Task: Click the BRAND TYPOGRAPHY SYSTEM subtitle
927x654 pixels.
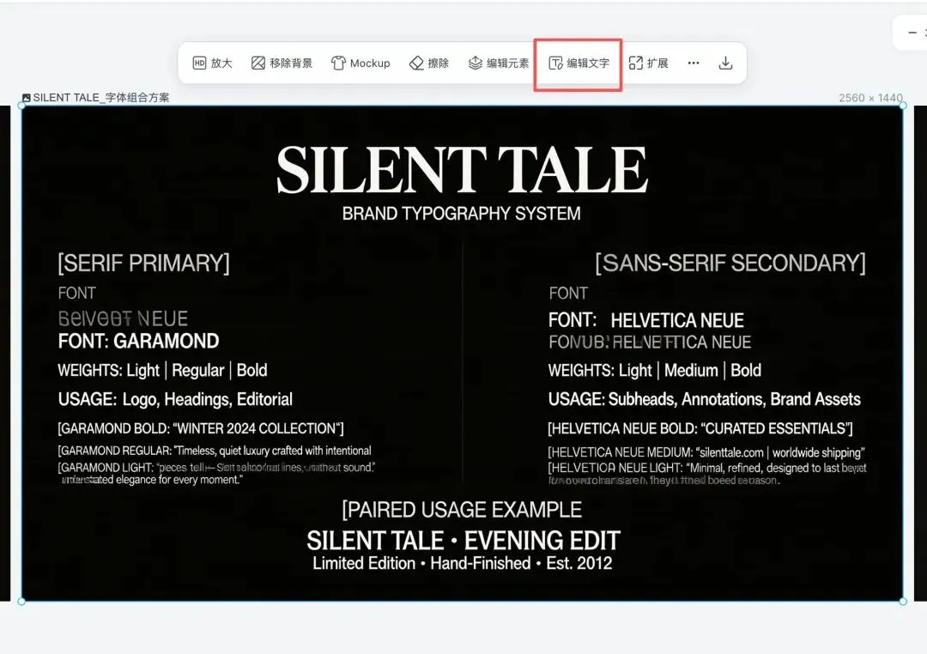Action: [x=461, y=214]
